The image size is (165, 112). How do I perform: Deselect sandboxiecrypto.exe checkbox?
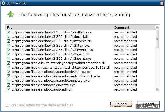click(9, 72)
